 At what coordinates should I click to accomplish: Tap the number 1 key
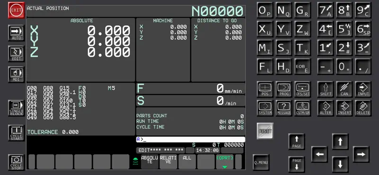click(325, 48)
